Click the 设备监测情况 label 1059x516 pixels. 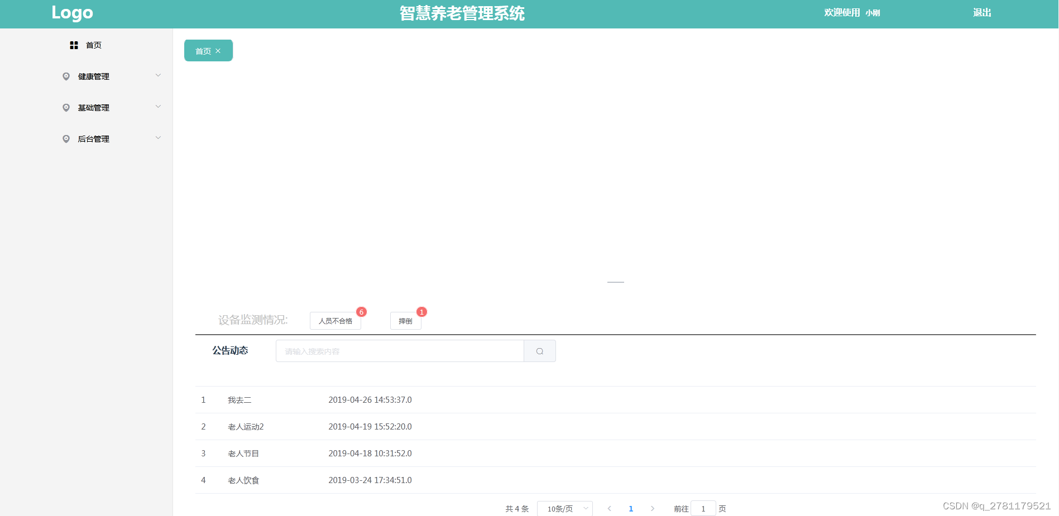pyautogui.click(x=253, y=320)
